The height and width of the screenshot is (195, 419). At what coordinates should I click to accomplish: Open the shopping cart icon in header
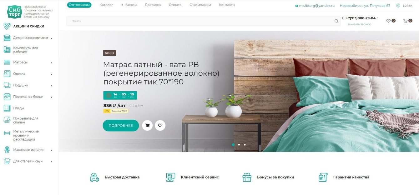tap(406, 21)
